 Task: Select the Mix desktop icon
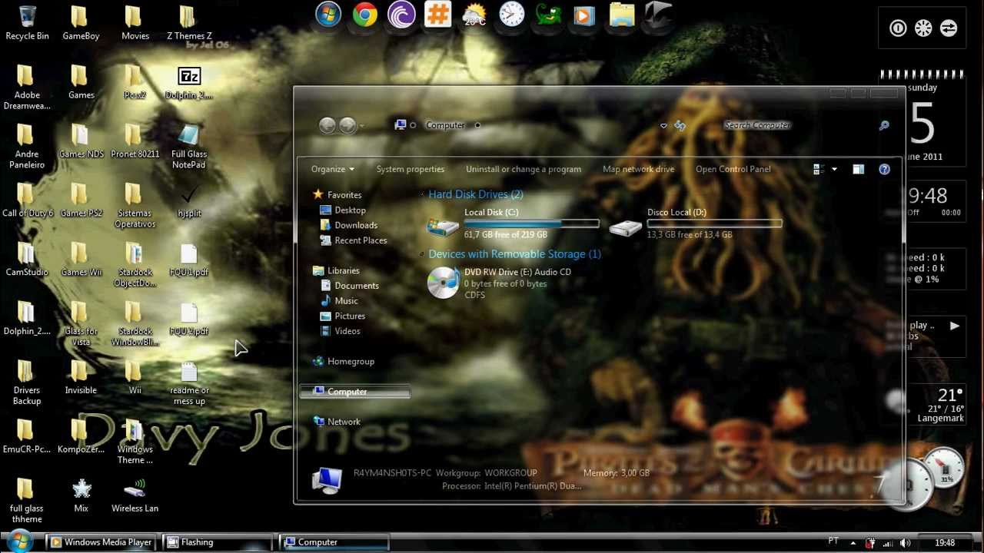[81, 495]
